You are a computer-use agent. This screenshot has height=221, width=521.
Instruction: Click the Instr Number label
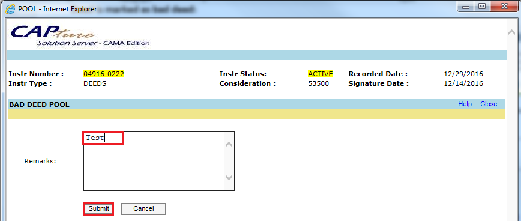[36, 74]
